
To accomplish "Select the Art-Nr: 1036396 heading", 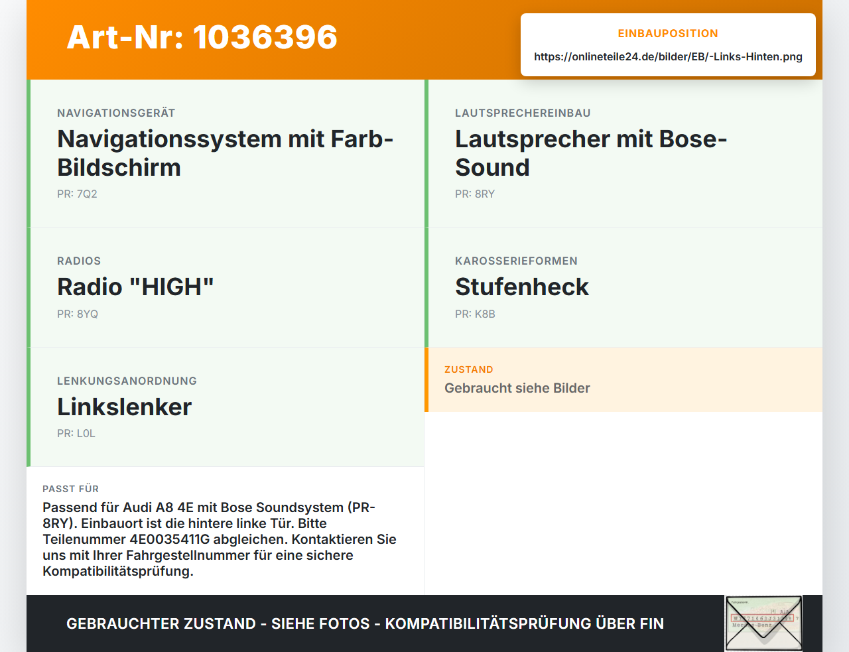I will click(x=202, y=37).
